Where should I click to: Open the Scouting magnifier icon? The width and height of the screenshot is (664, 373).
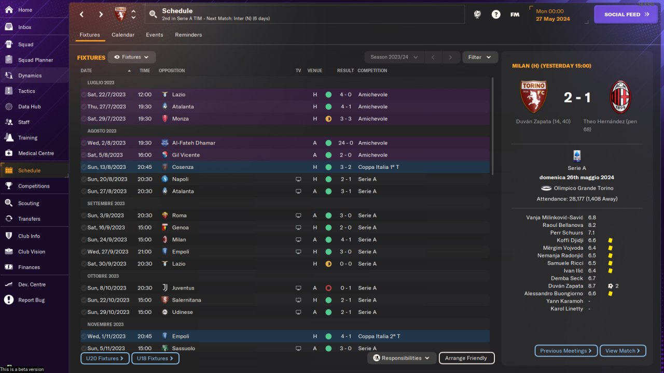coord(8,203)
